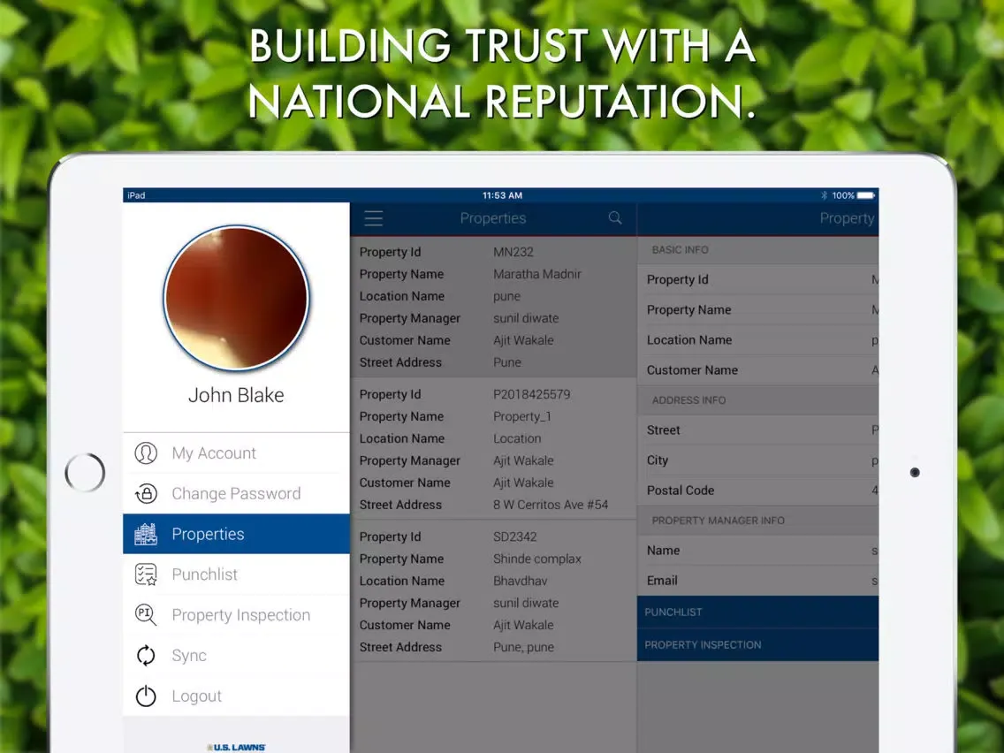Click the Properties buildings icon
This screenshot has width=1004, height=753.
coord(146,534)
